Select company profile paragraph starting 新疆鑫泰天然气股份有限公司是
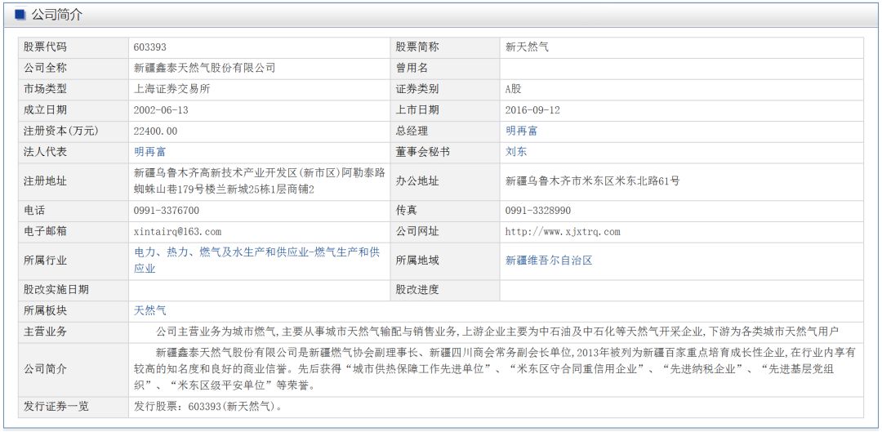The height and width of the screenshot is (432, 882). (495, 370)
